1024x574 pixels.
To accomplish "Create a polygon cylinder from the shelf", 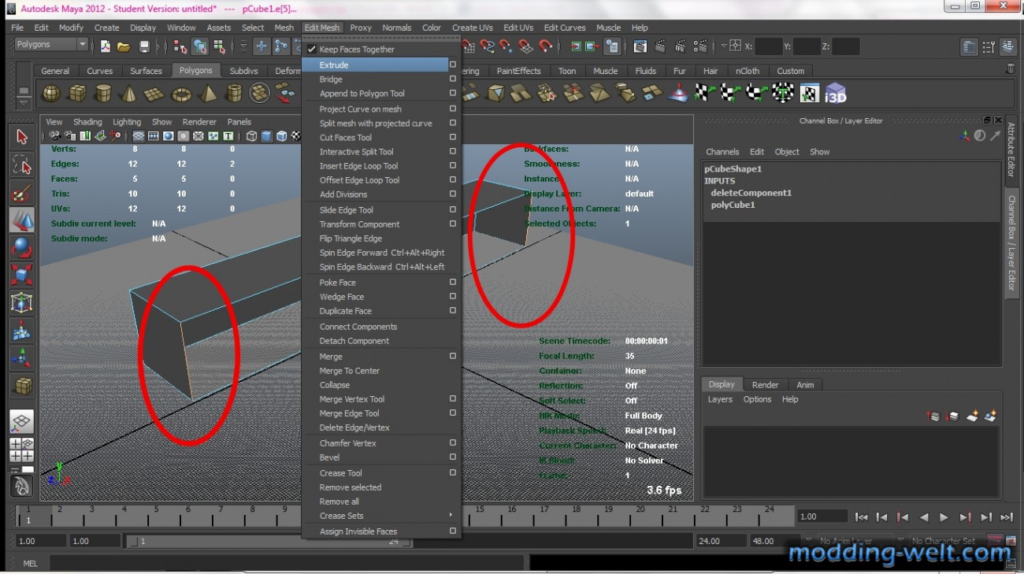I will (x=103, y=94).
